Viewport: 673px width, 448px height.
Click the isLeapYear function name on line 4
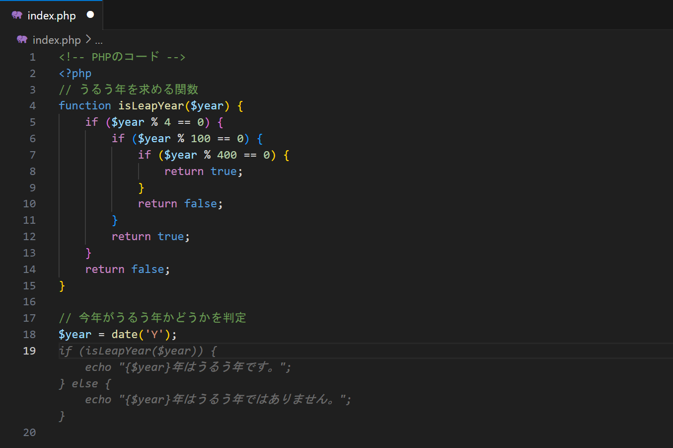point(151,106)
